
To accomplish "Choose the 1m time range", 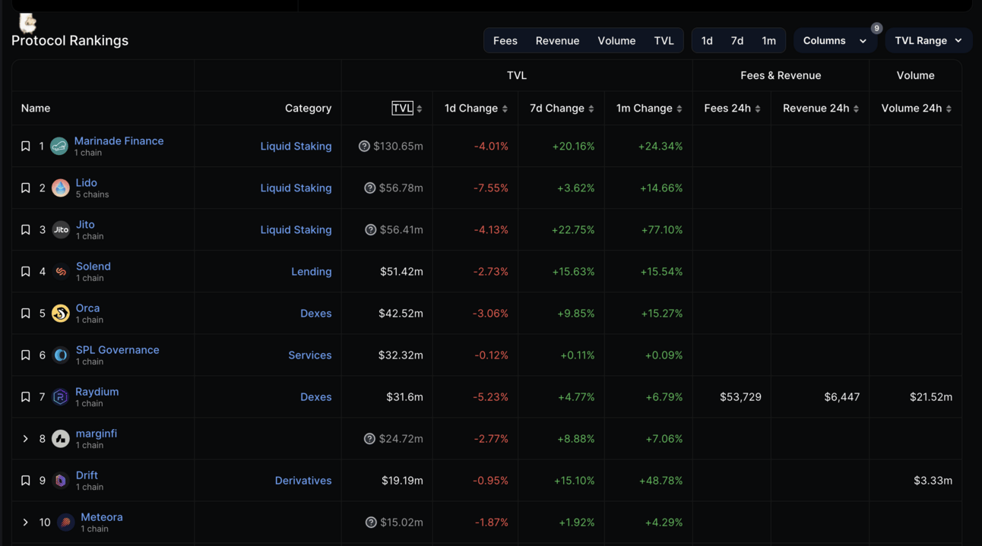I will coord(769,40).
